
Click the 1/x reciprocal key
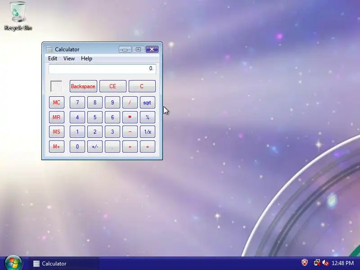[148, 132]
